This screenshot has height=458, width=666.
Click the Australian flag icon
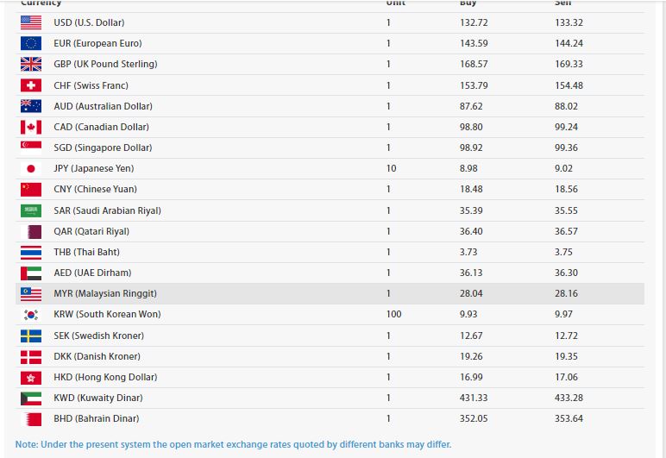pos(31,106)
